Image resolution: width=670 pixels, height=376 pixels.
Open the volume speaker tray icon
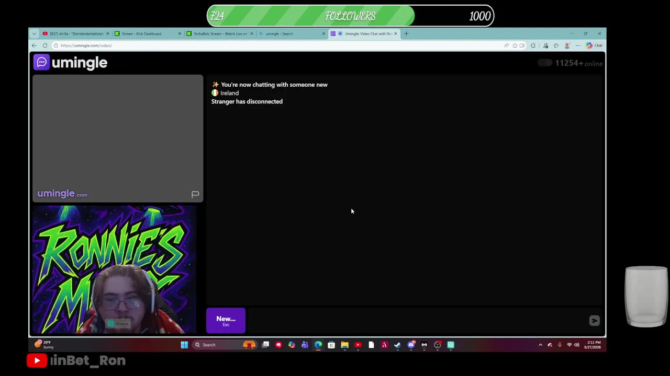tap(577, 345)
